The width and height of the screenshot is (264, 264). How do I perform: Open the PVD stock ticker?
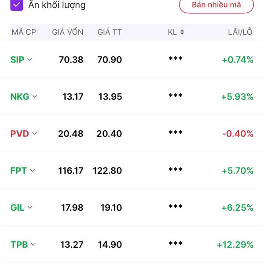pyautogui.click(x=19, y=134)
